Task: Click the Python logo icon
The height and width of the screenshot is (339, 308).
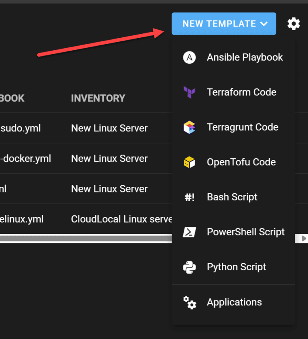Action: point(189,267)
